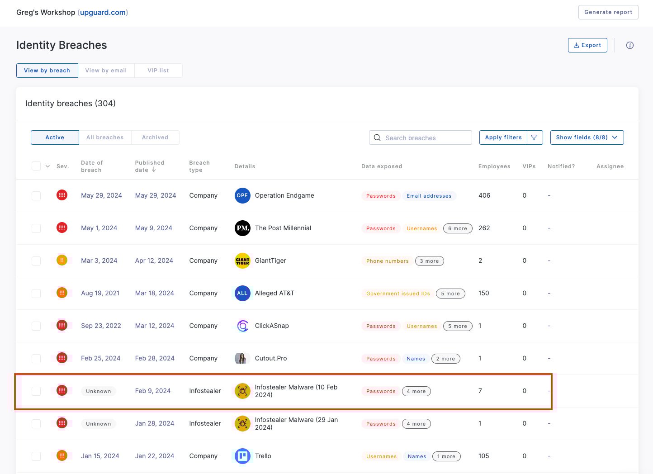The width and height of the screenshot is (653, 474).
Task: Click the ClickASnap breach logo
Action: pyautogui.click(x=242, y=326)
